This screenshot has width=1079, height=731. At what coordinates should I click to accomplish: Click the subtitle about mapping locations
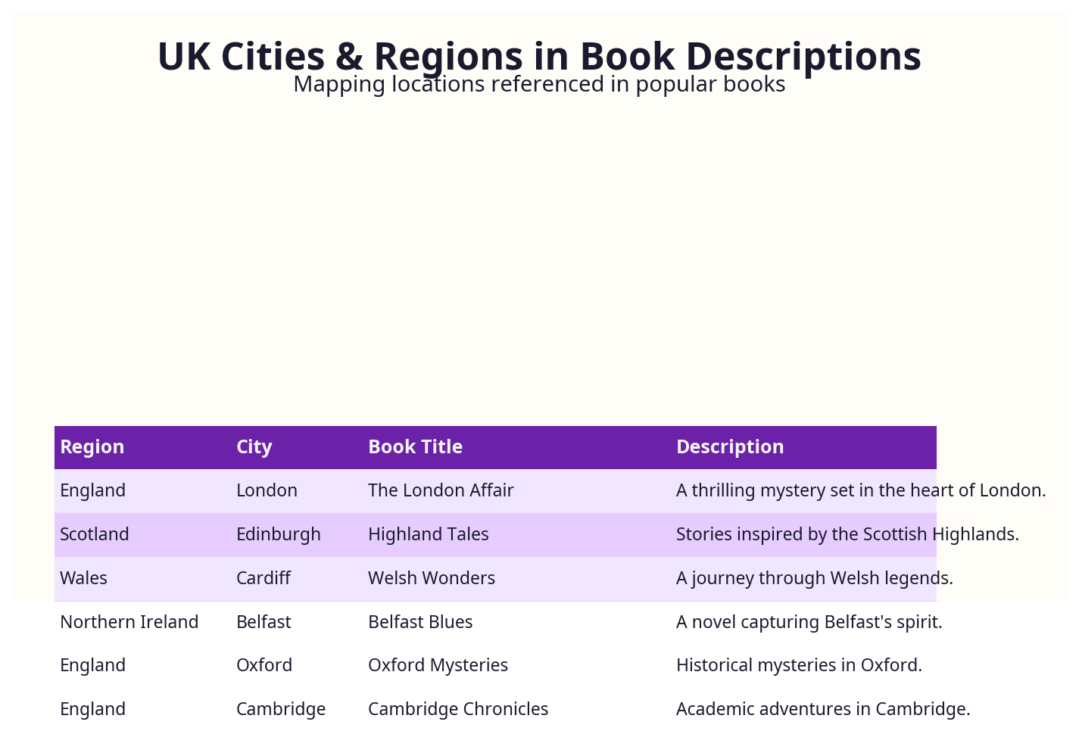click(x=538, y=84)
